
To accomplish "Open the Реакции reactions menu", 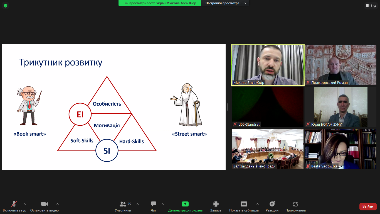I will coord(272,206).
